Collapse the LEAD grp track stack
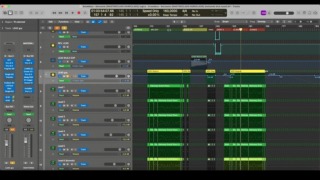This screenshot has width=320, height=180. click(x=46, y=75)
